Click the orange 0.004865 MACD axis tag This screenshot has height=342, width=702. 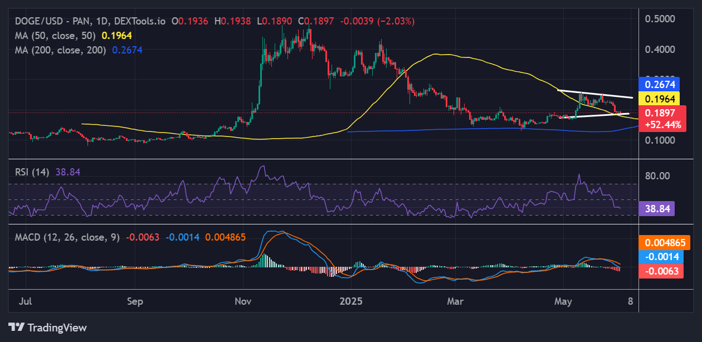pos(665,243)
